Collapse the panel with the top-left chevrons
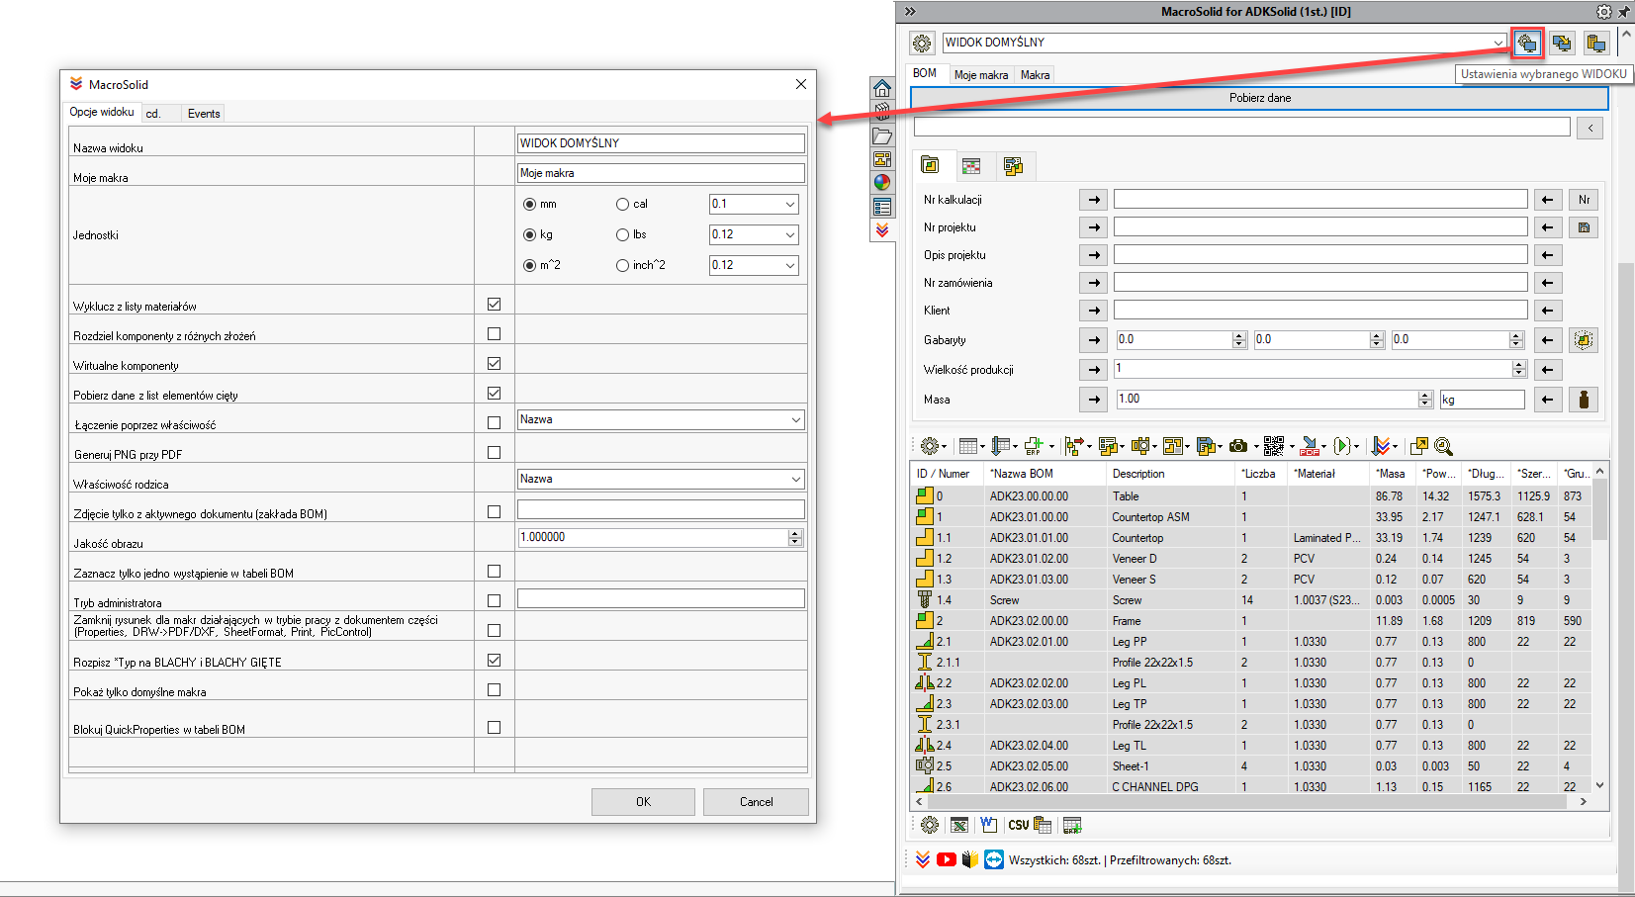1635x897 pixels. pos(910,12)
